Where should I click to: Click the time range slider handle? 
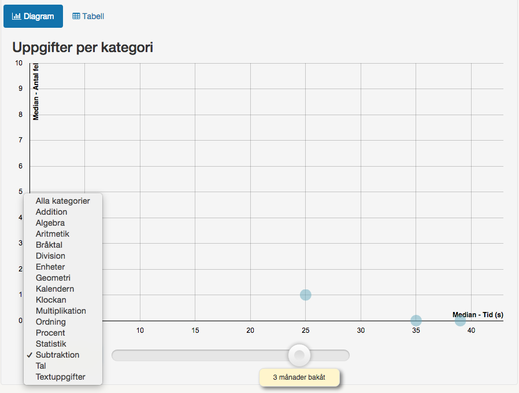pos(299,355)
